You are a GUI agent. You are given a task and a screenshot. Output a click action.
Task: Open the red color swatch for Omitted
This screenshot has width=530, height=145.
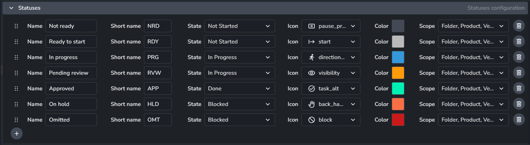pyautogui.click(x=398, y=120)
